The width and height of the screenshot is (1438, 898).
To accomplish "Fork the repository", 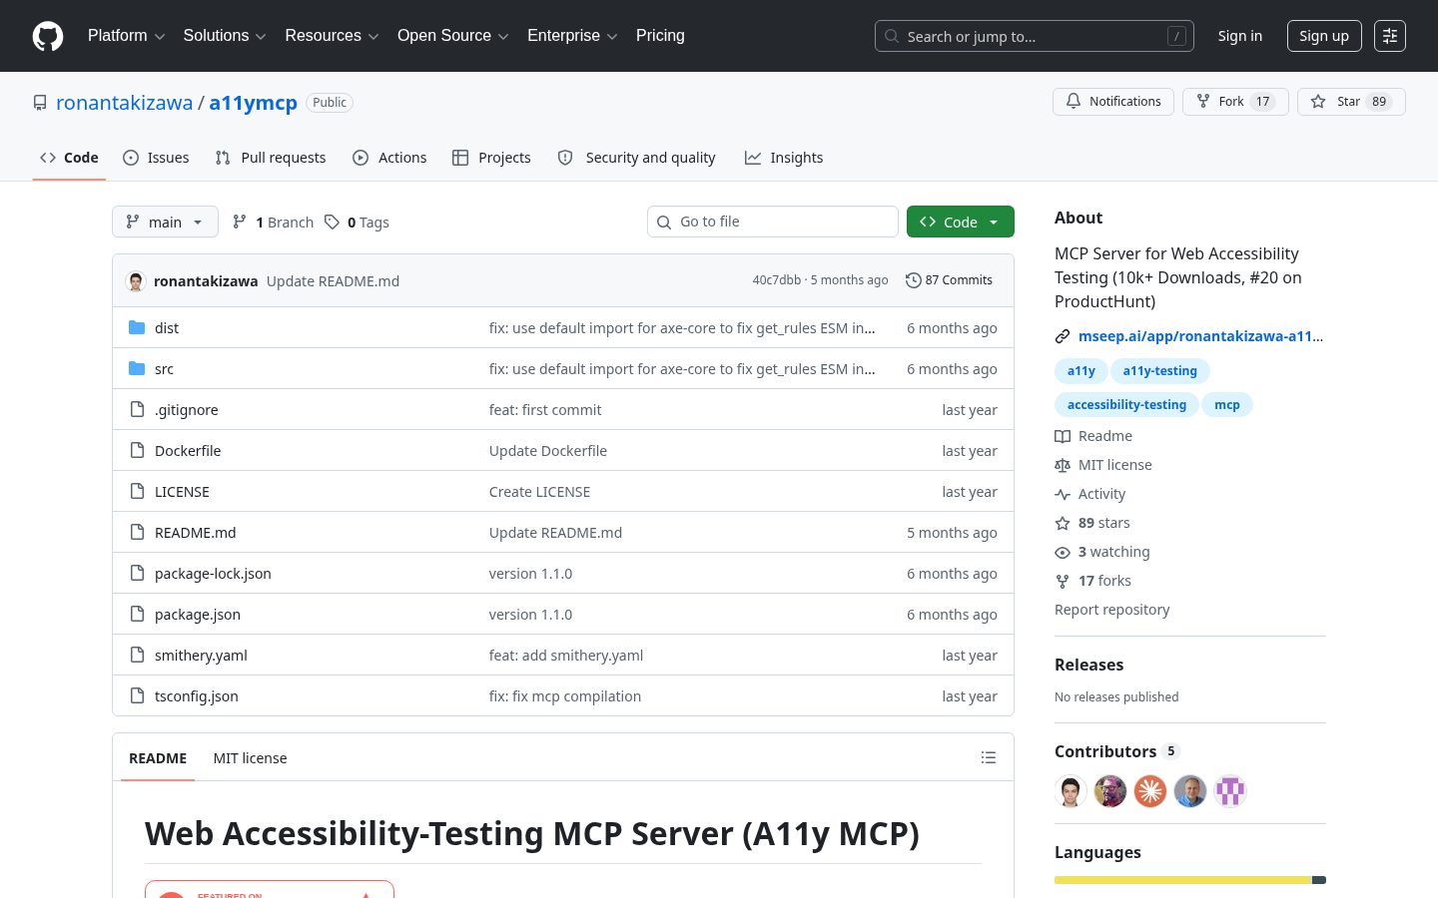I will tap(1235, 102).
